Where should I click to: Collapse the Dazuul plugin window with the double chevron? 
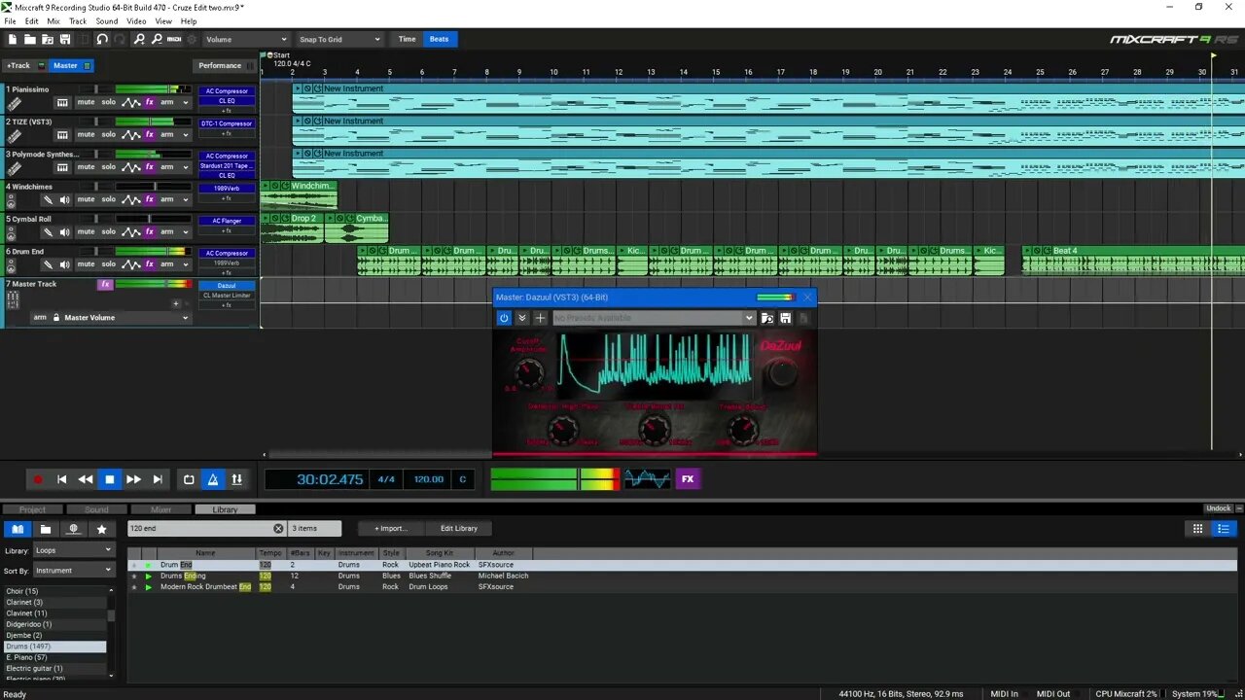click(x=522, y=318)
